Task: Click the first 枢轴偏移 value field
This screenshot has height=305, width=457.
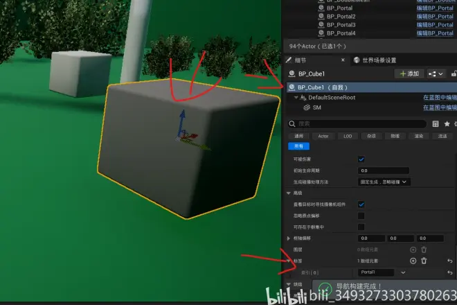Action: tap(371, 238)
